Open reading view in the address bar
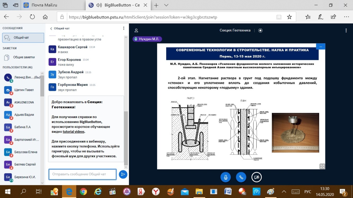 pyautogui.click(x=279, y=17)
